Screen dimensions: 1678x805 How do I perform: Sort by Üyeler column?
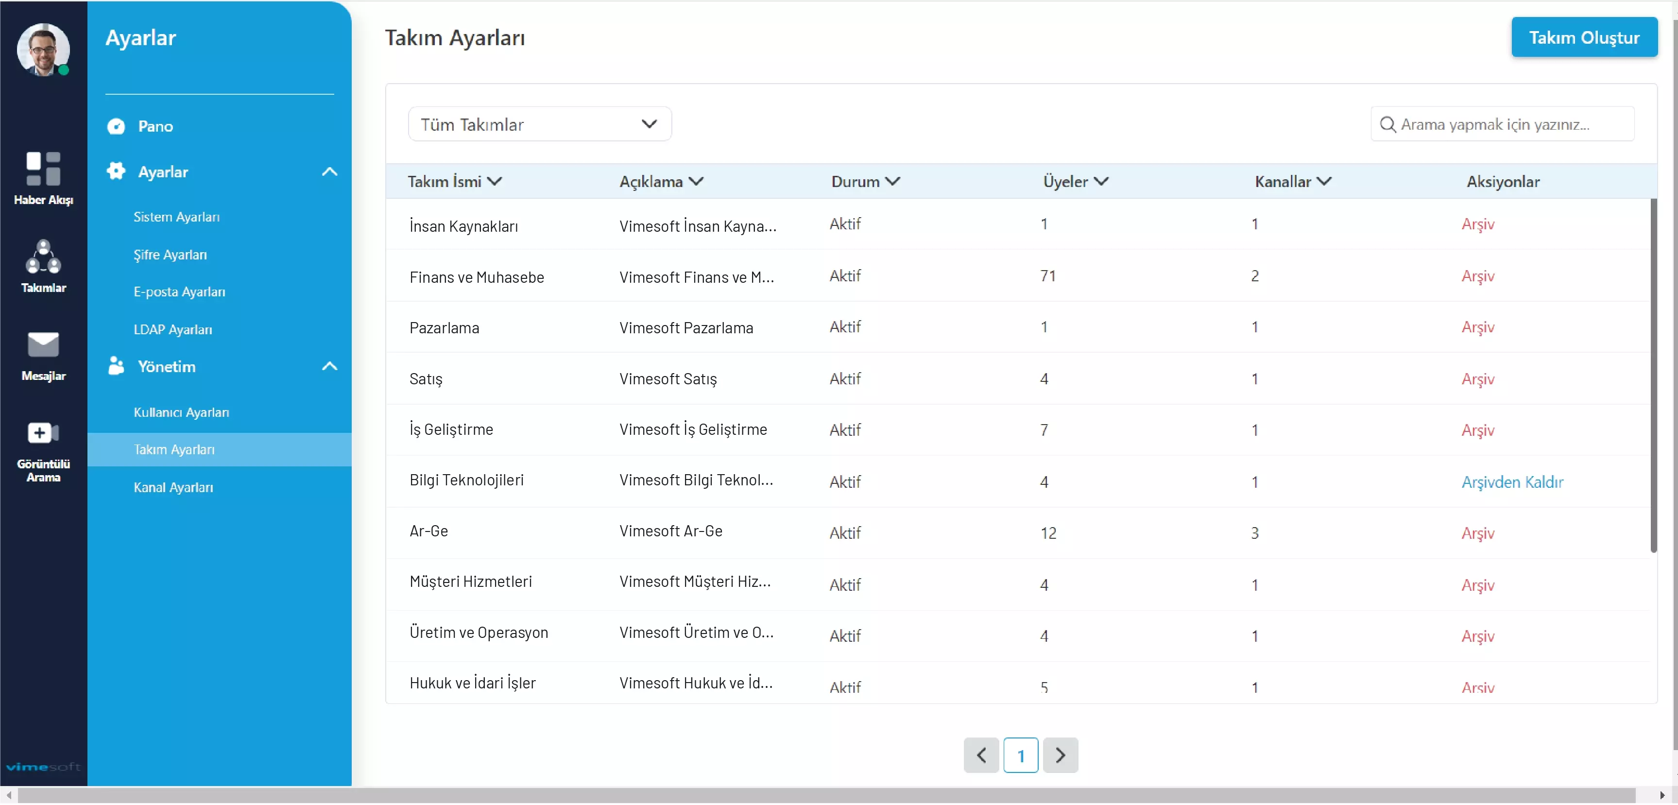point(1076,182)
